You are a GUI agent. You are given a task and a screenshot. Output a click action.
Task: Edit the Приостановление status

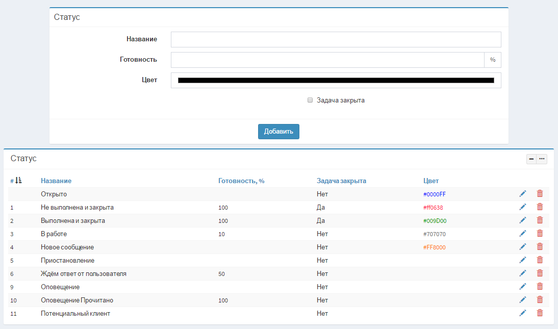pyautogui.click(x=522, y=260)
